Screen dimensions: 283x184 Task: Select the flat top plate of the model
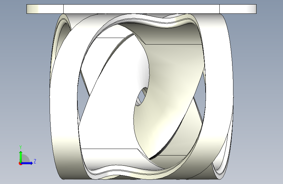141,9
